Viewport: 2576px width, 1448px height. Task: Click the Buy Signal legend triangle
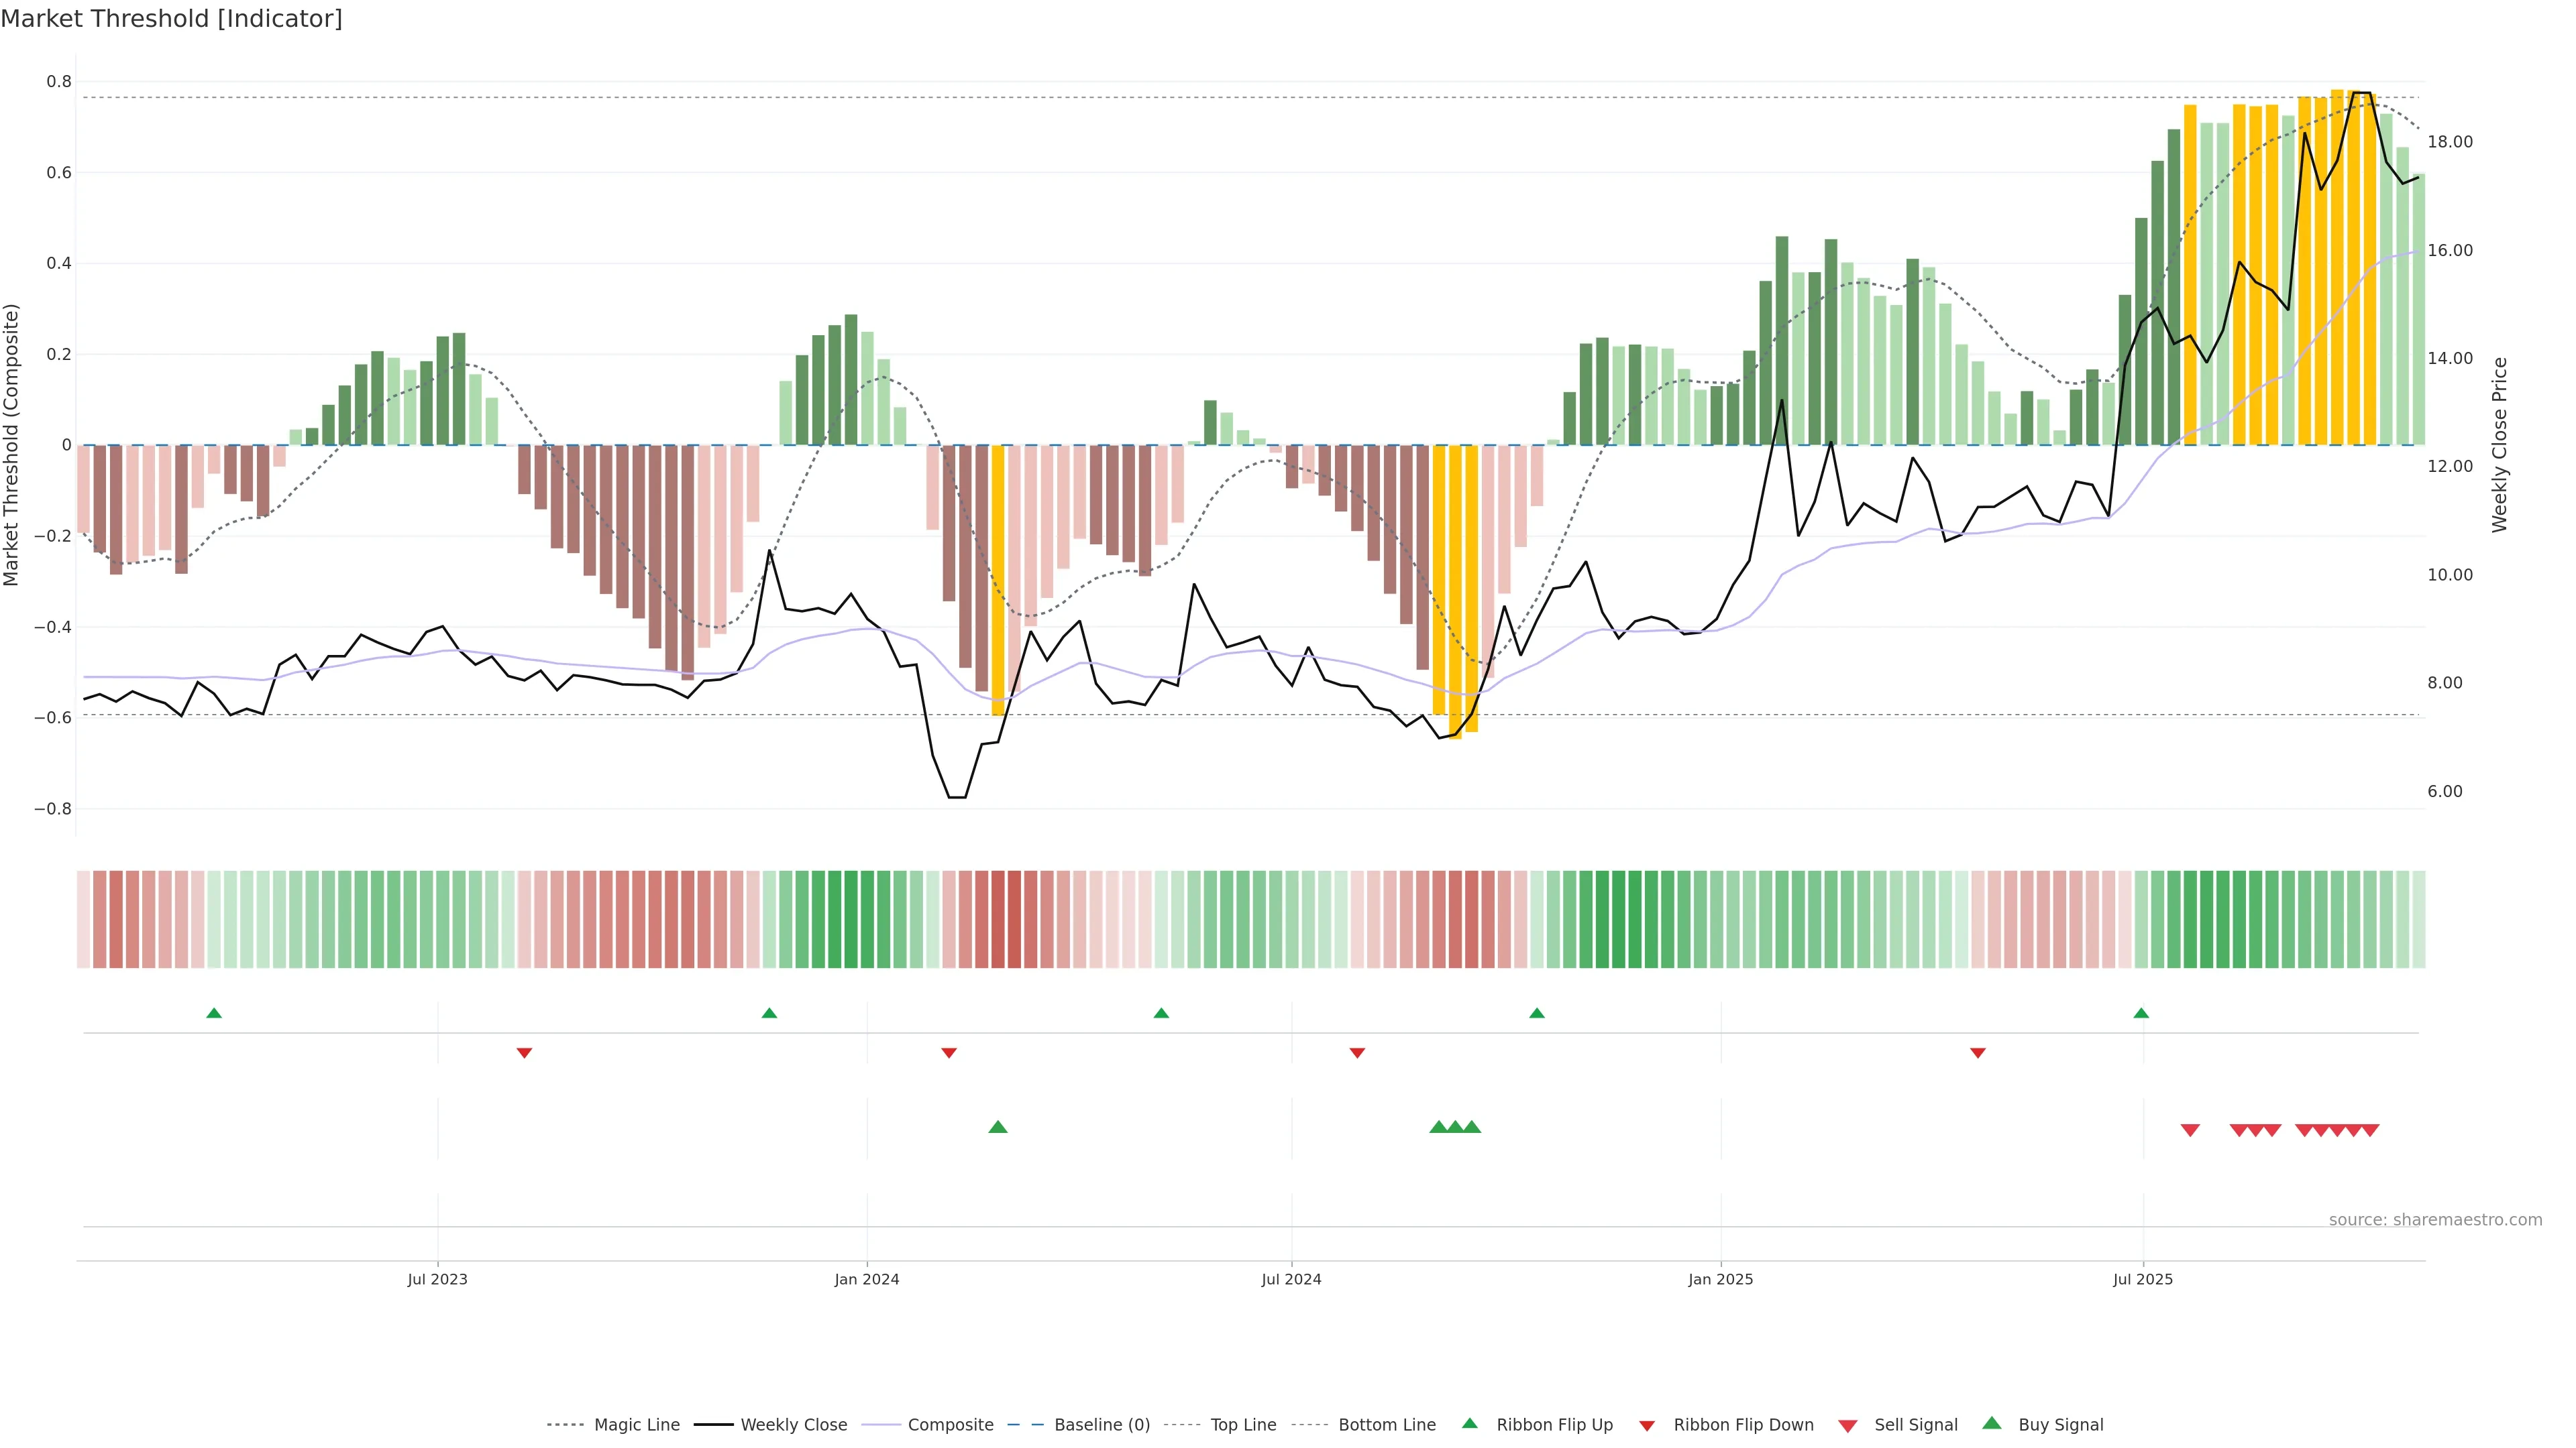pos(1992,1423)
